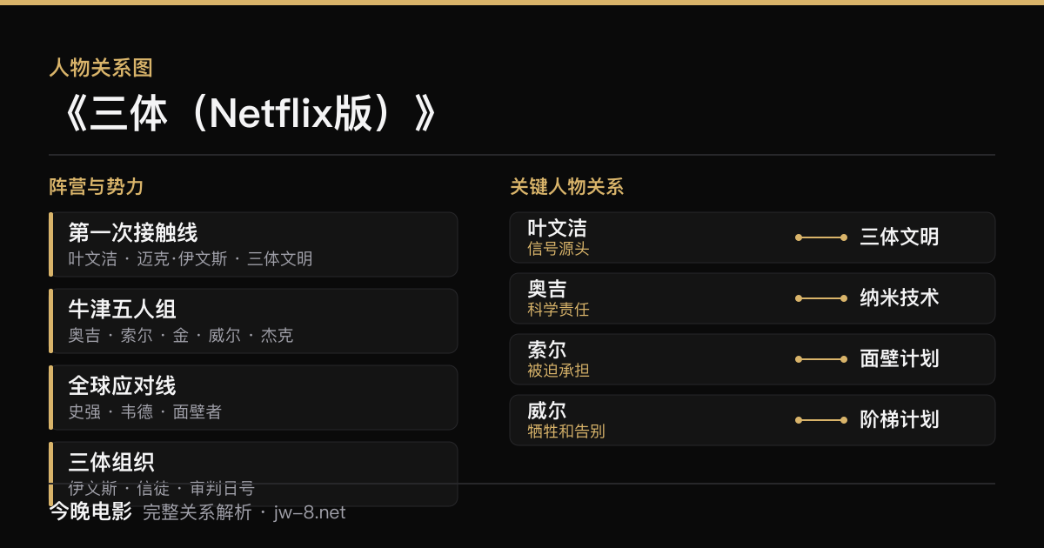
Task: Click the 今晚电影 brand name
Action: [90, 512]
